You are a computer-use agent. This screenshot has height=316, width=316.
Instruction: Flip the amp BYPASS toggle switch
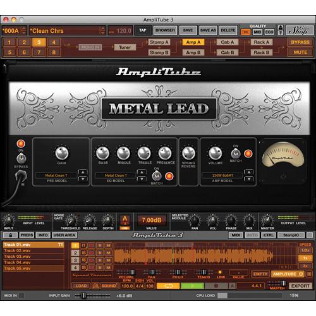[x=21, y=159]
